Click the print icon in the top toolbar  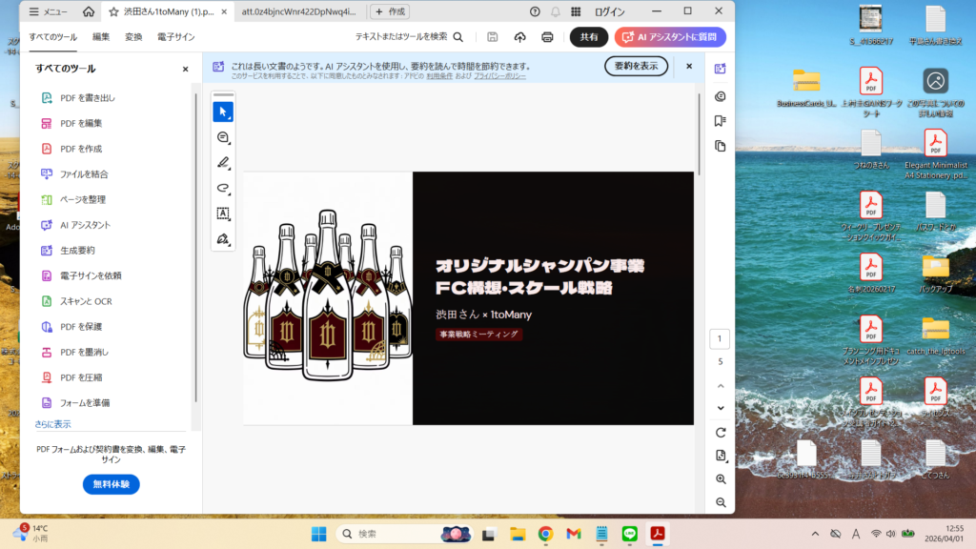pos(547,37)
